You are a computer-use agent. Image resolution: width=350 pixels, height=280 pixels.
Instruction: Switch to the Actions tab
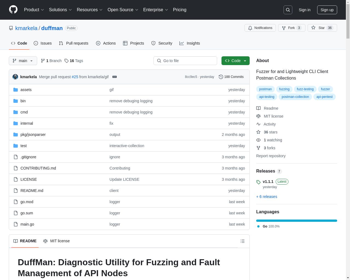point(106,43)
